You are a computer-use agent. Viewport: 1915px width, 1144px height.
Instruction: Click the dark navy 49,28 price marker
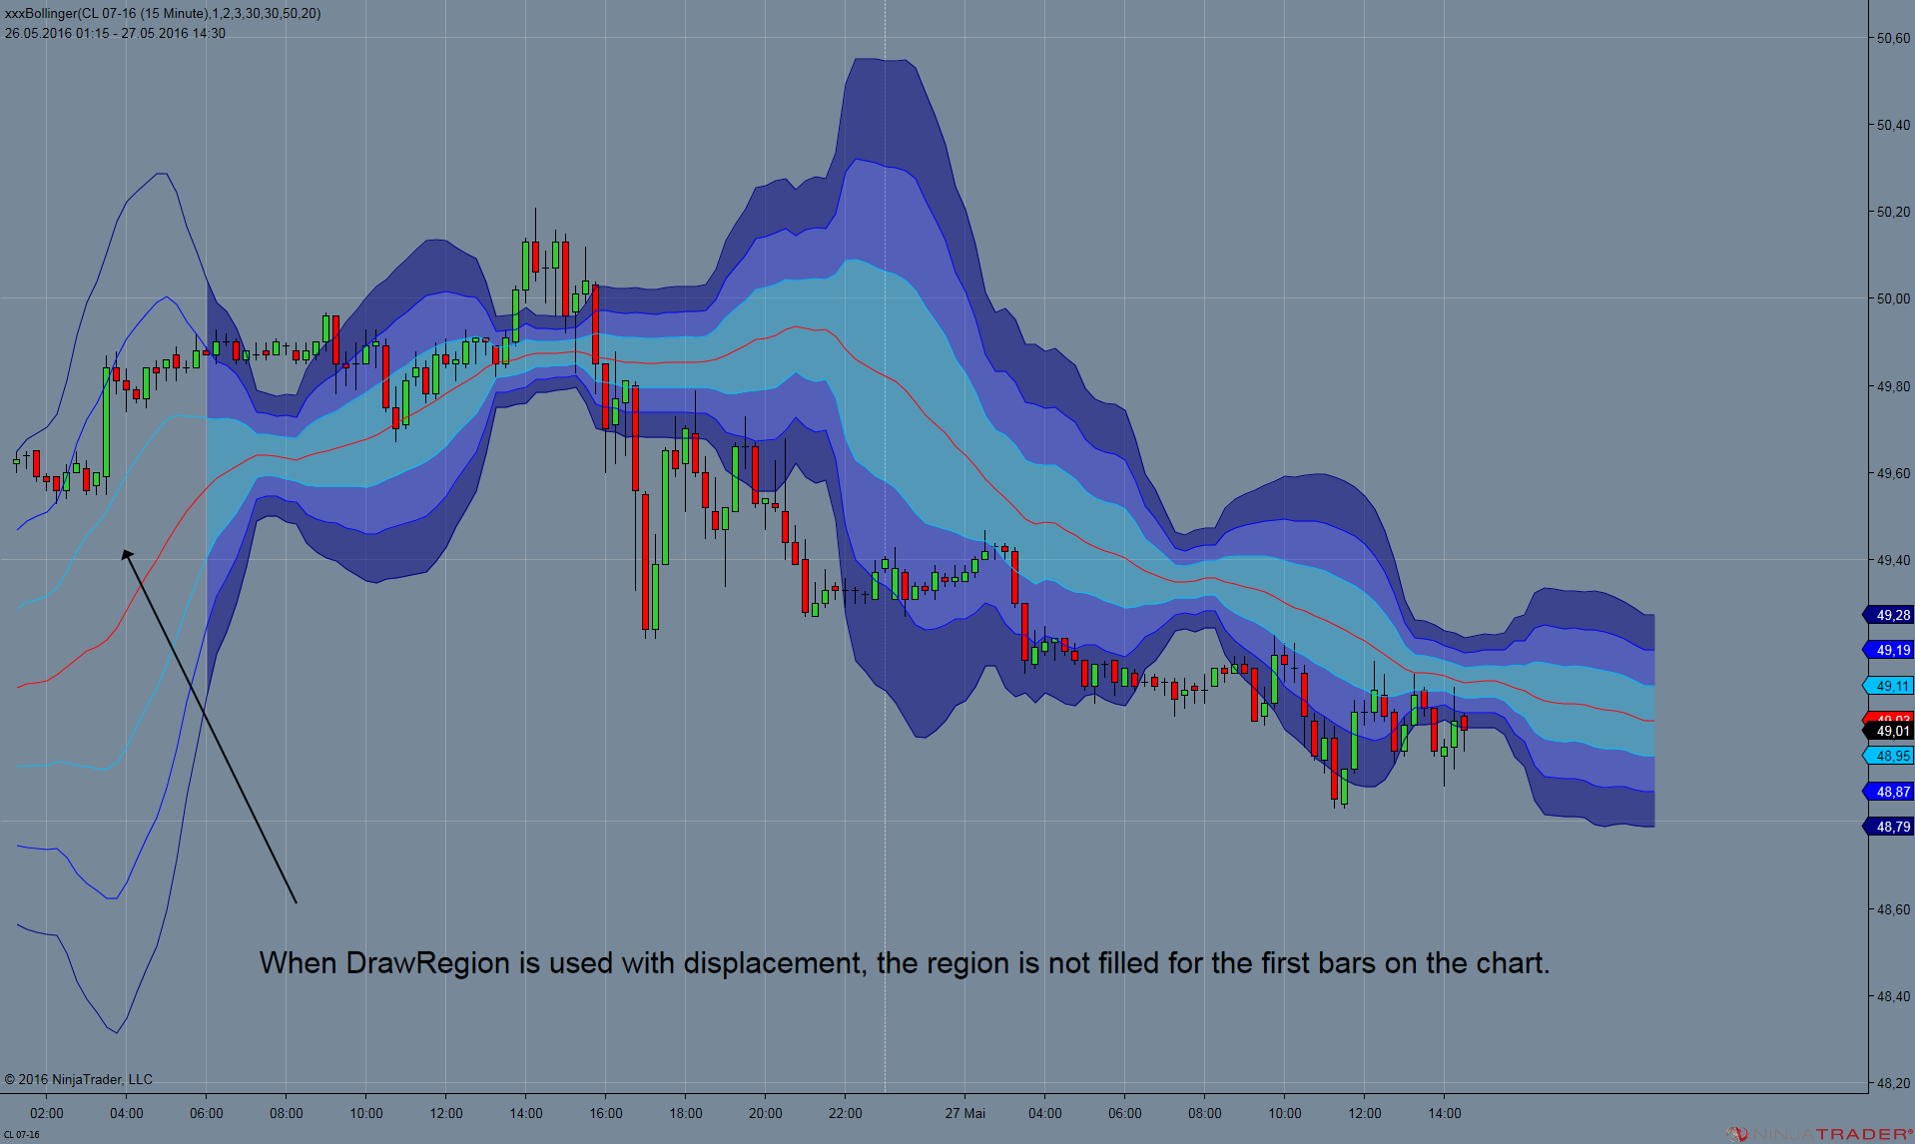click(1889, 615)
